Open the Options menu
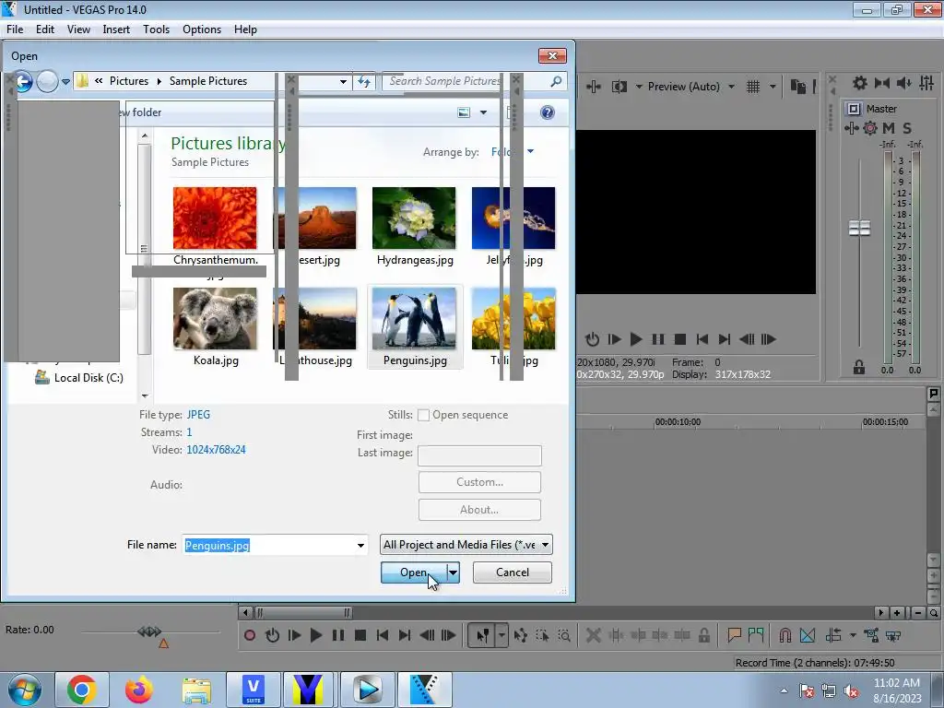This screenshot has height=708, width=944. tap(202, 29)
